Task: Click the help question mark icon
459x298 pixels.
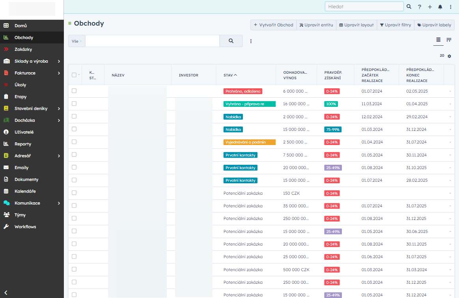Action: (x=420, y=7)
